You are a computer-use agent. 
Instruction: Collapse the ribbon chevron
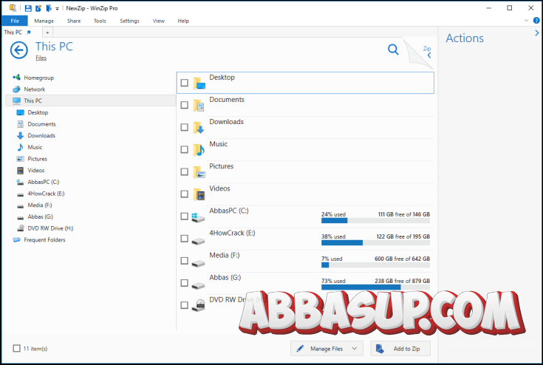tap(526, 21)
